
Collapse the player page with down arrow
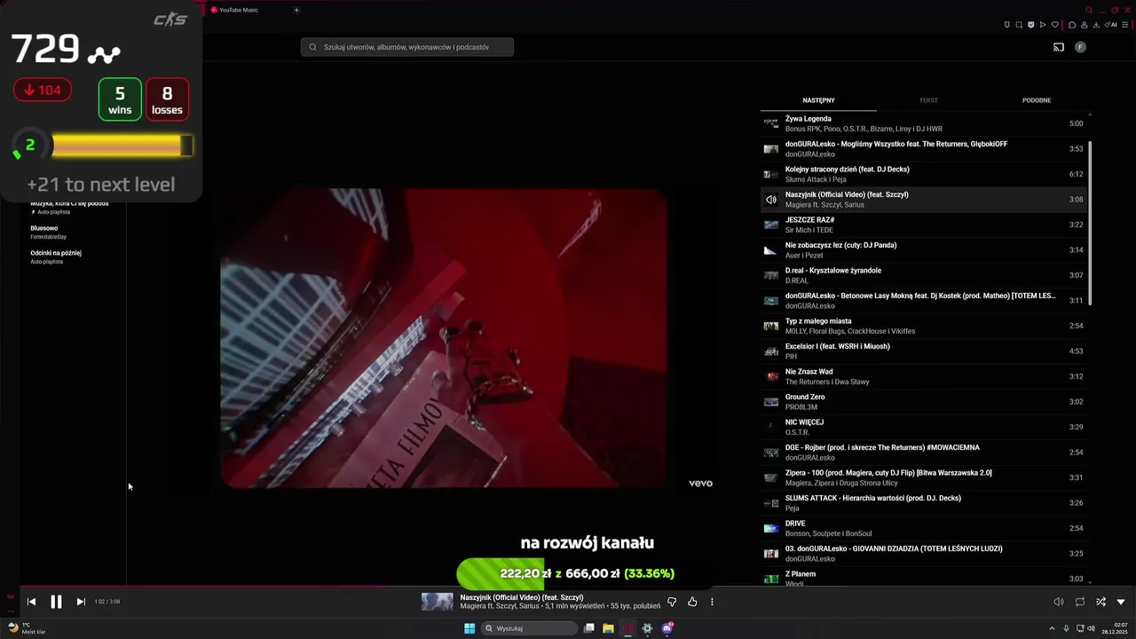pos(1121,602)
